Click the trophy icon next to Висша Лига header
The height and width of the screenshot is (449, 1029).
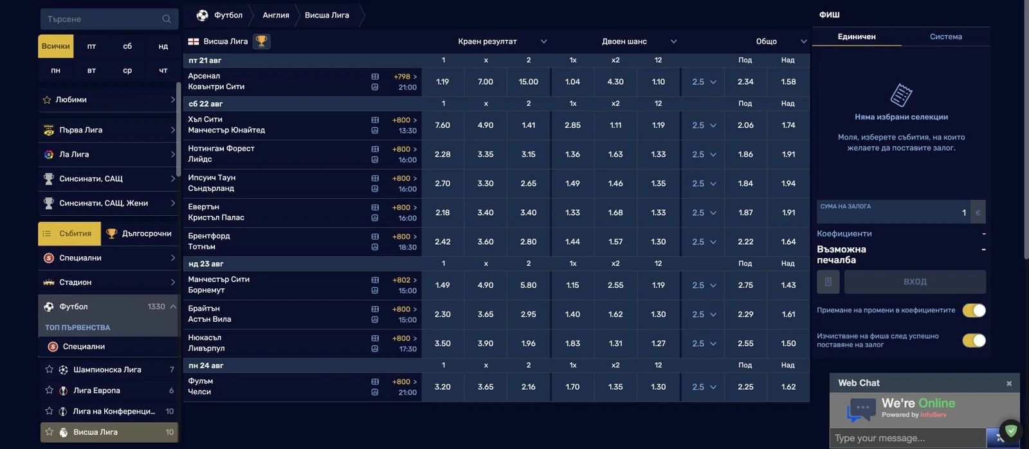[261, 41]
